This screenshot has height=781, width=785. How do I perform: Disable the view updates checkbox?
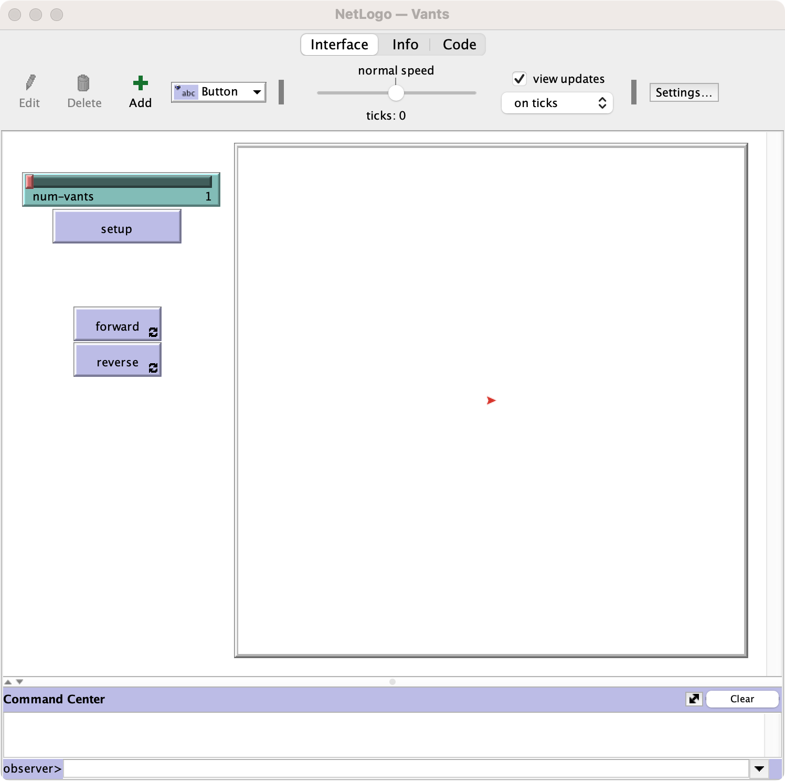point(519,78)
